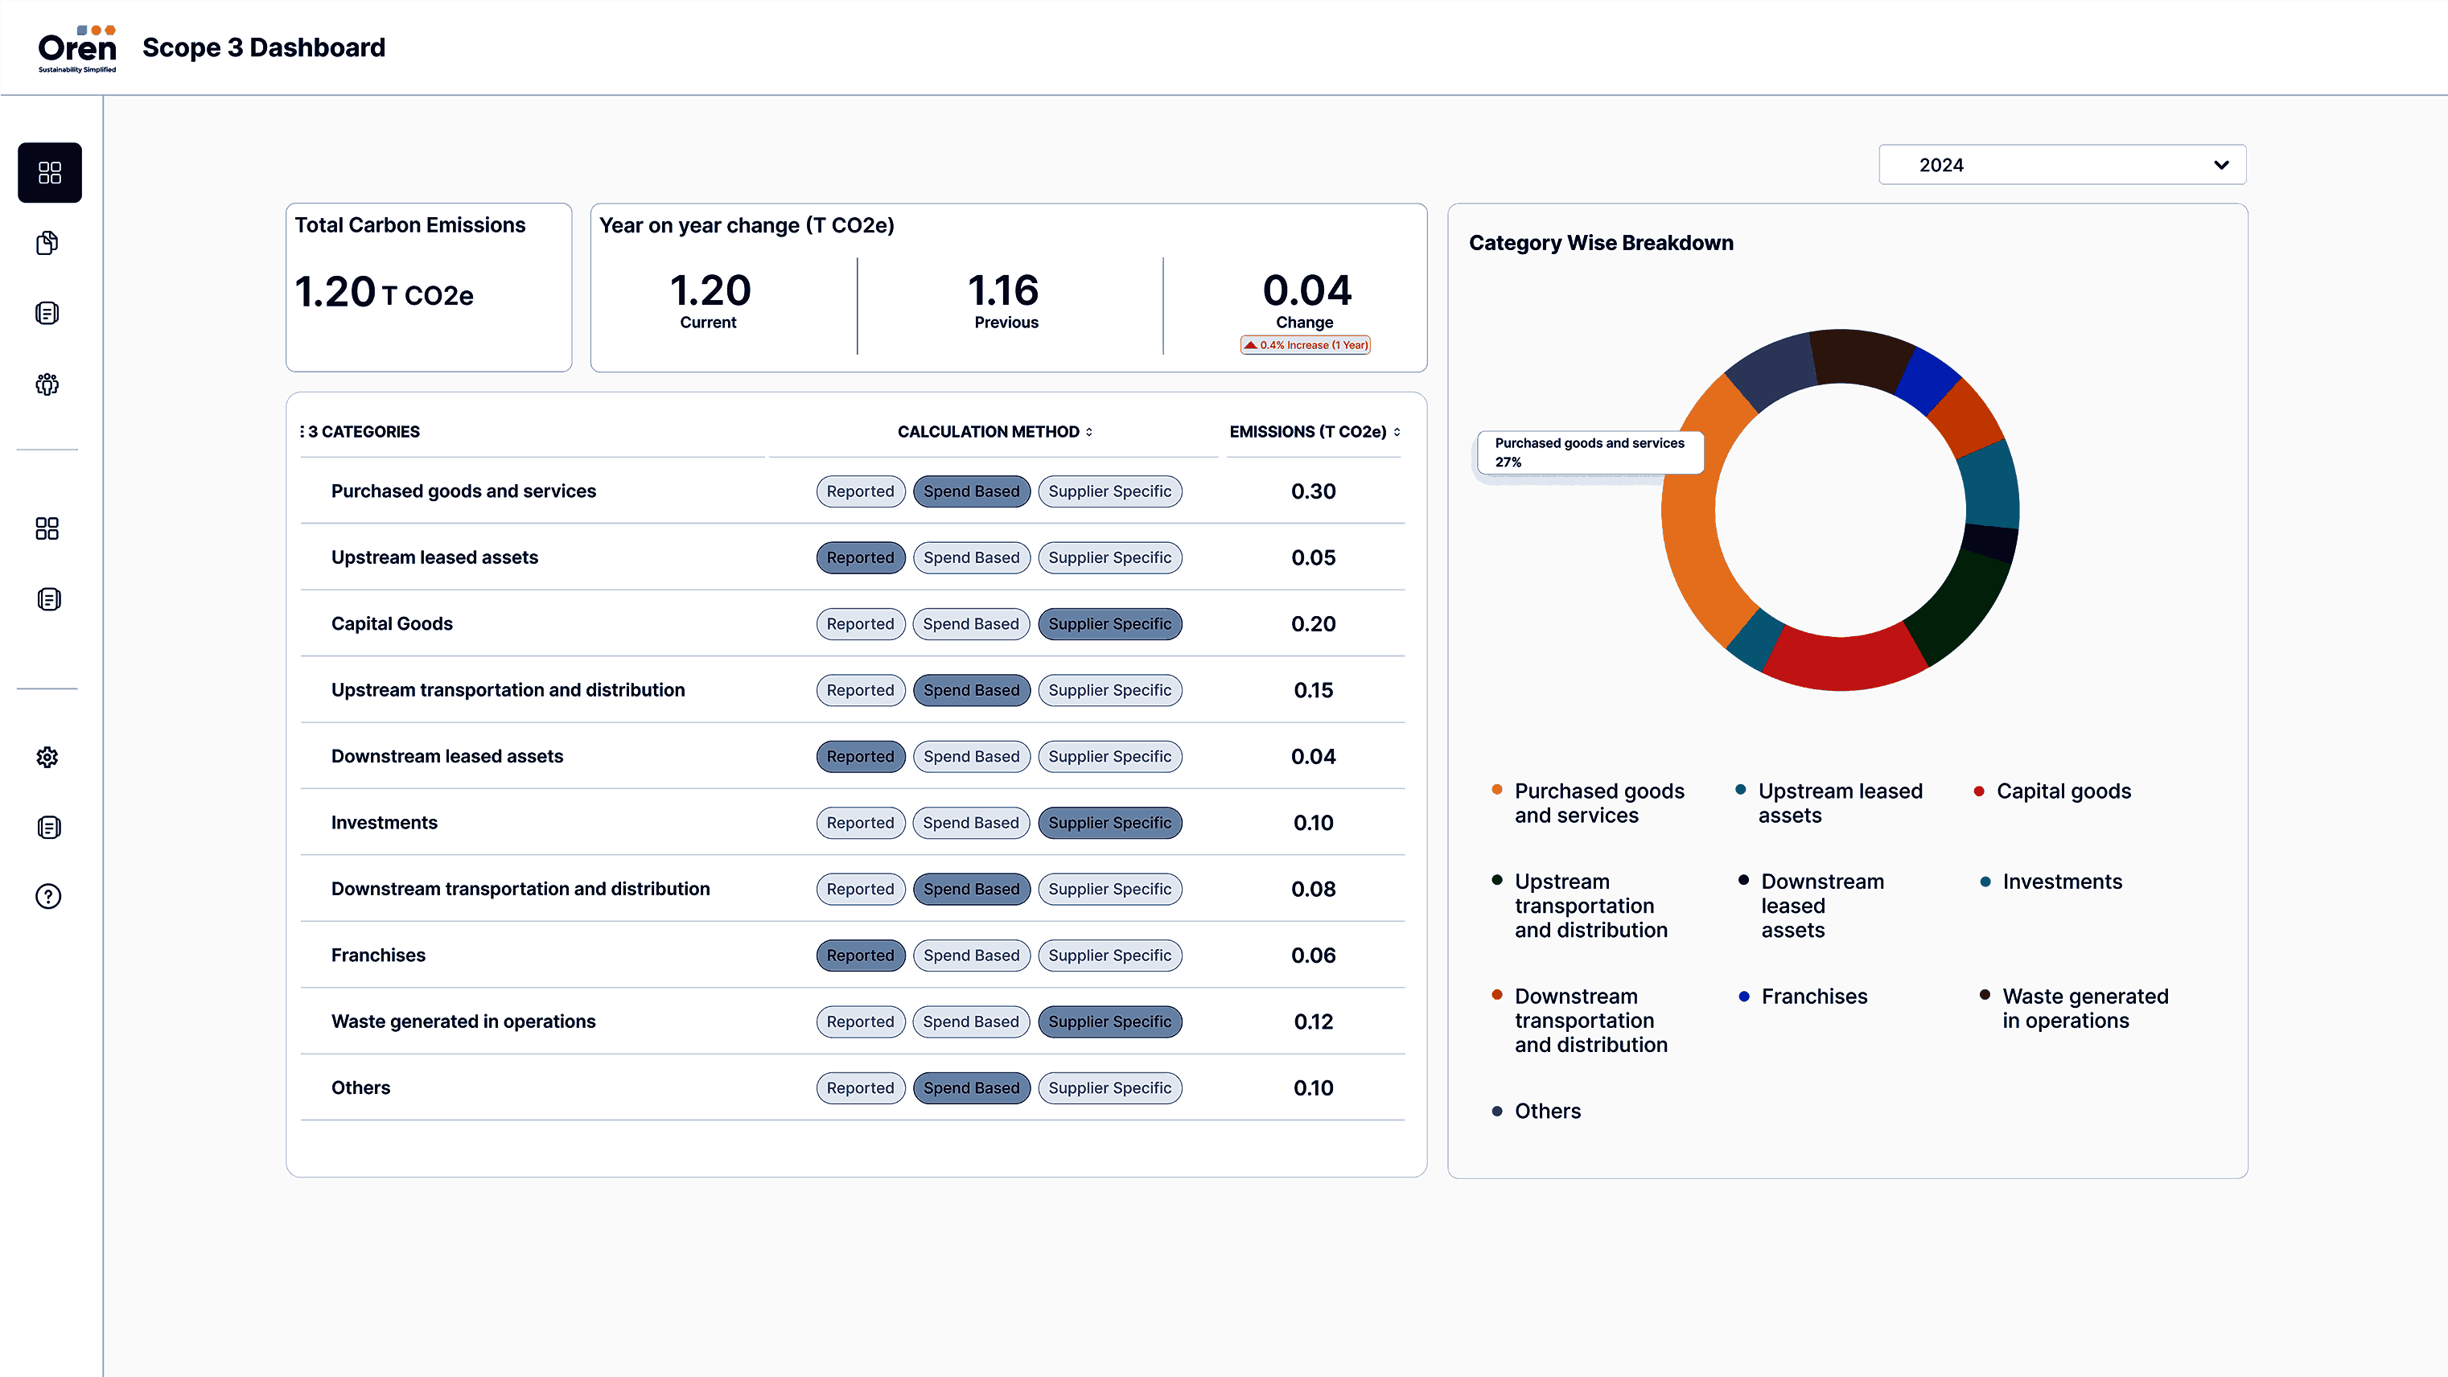The height and width of the screenshot is (1377, 2448).
Task: Click Spend Based for Waste generated in operations
Action: pos(970,1021)
